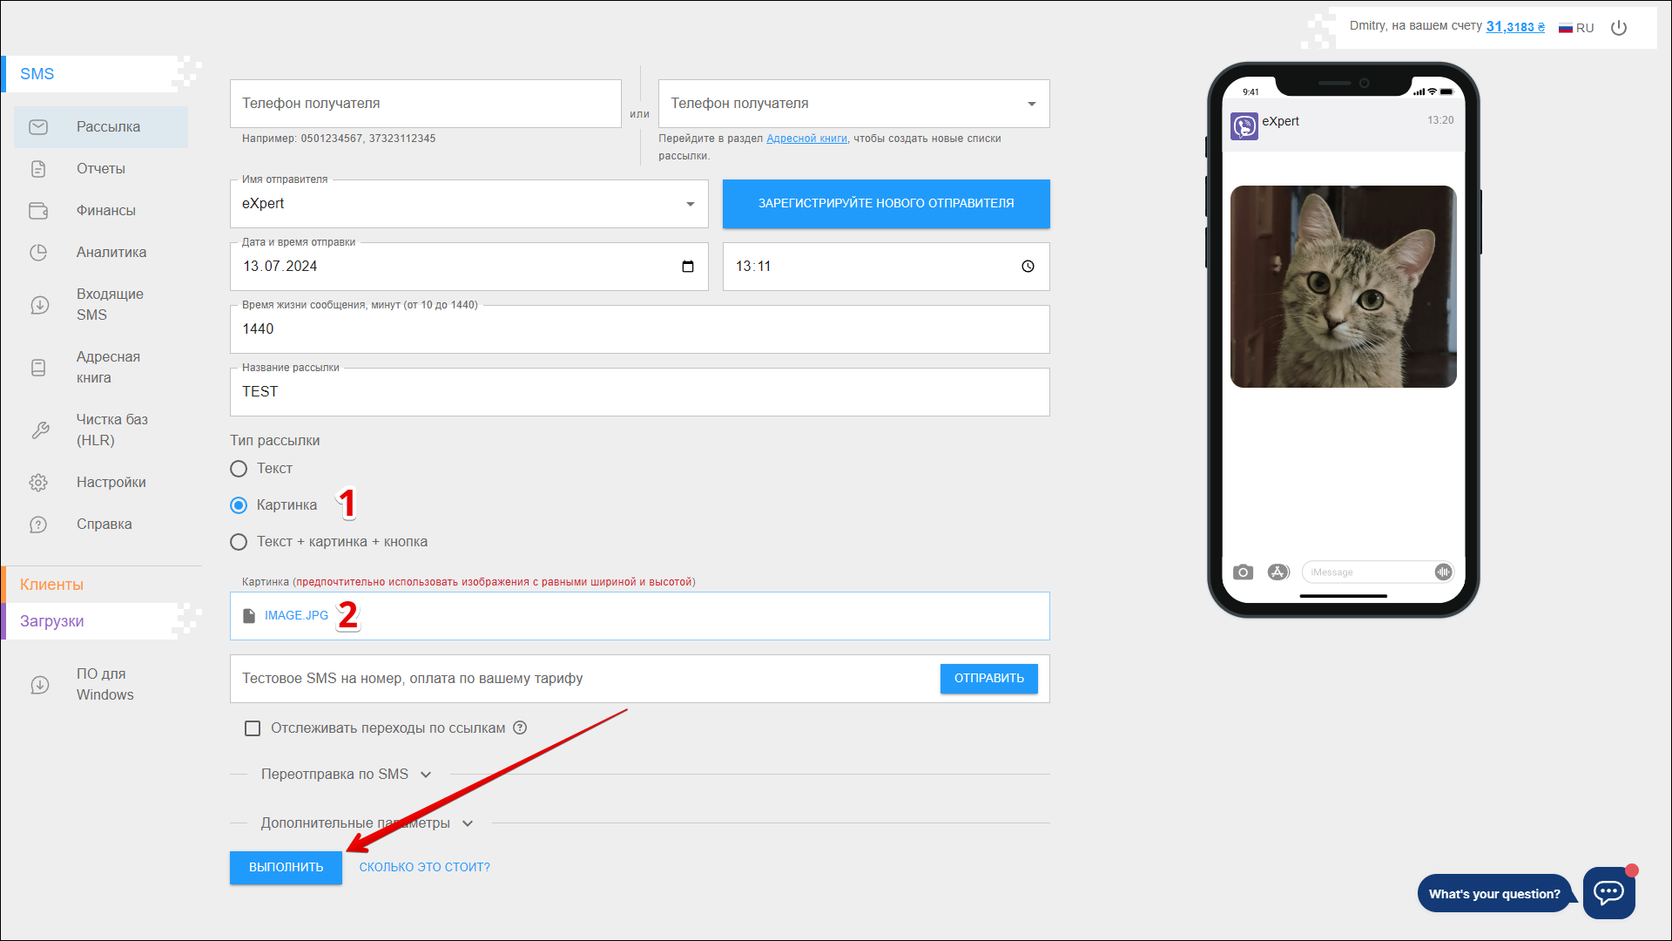Open the Аналитика menu item
Viewport: 1672px width, 941px height.
click(x=111, y=253)
